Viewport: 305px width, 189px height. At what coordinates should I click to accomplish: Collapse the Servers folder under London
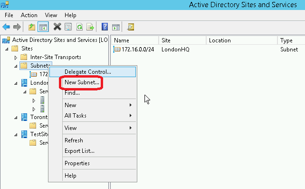click(x=25, y=92)
